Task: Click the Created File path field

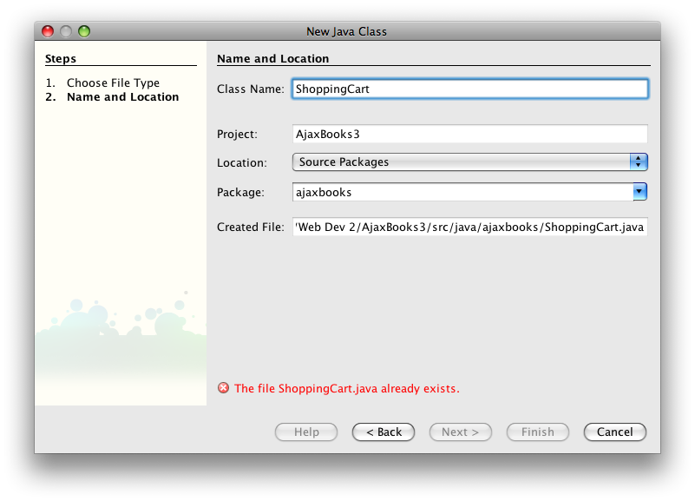Action: [469, 227]
